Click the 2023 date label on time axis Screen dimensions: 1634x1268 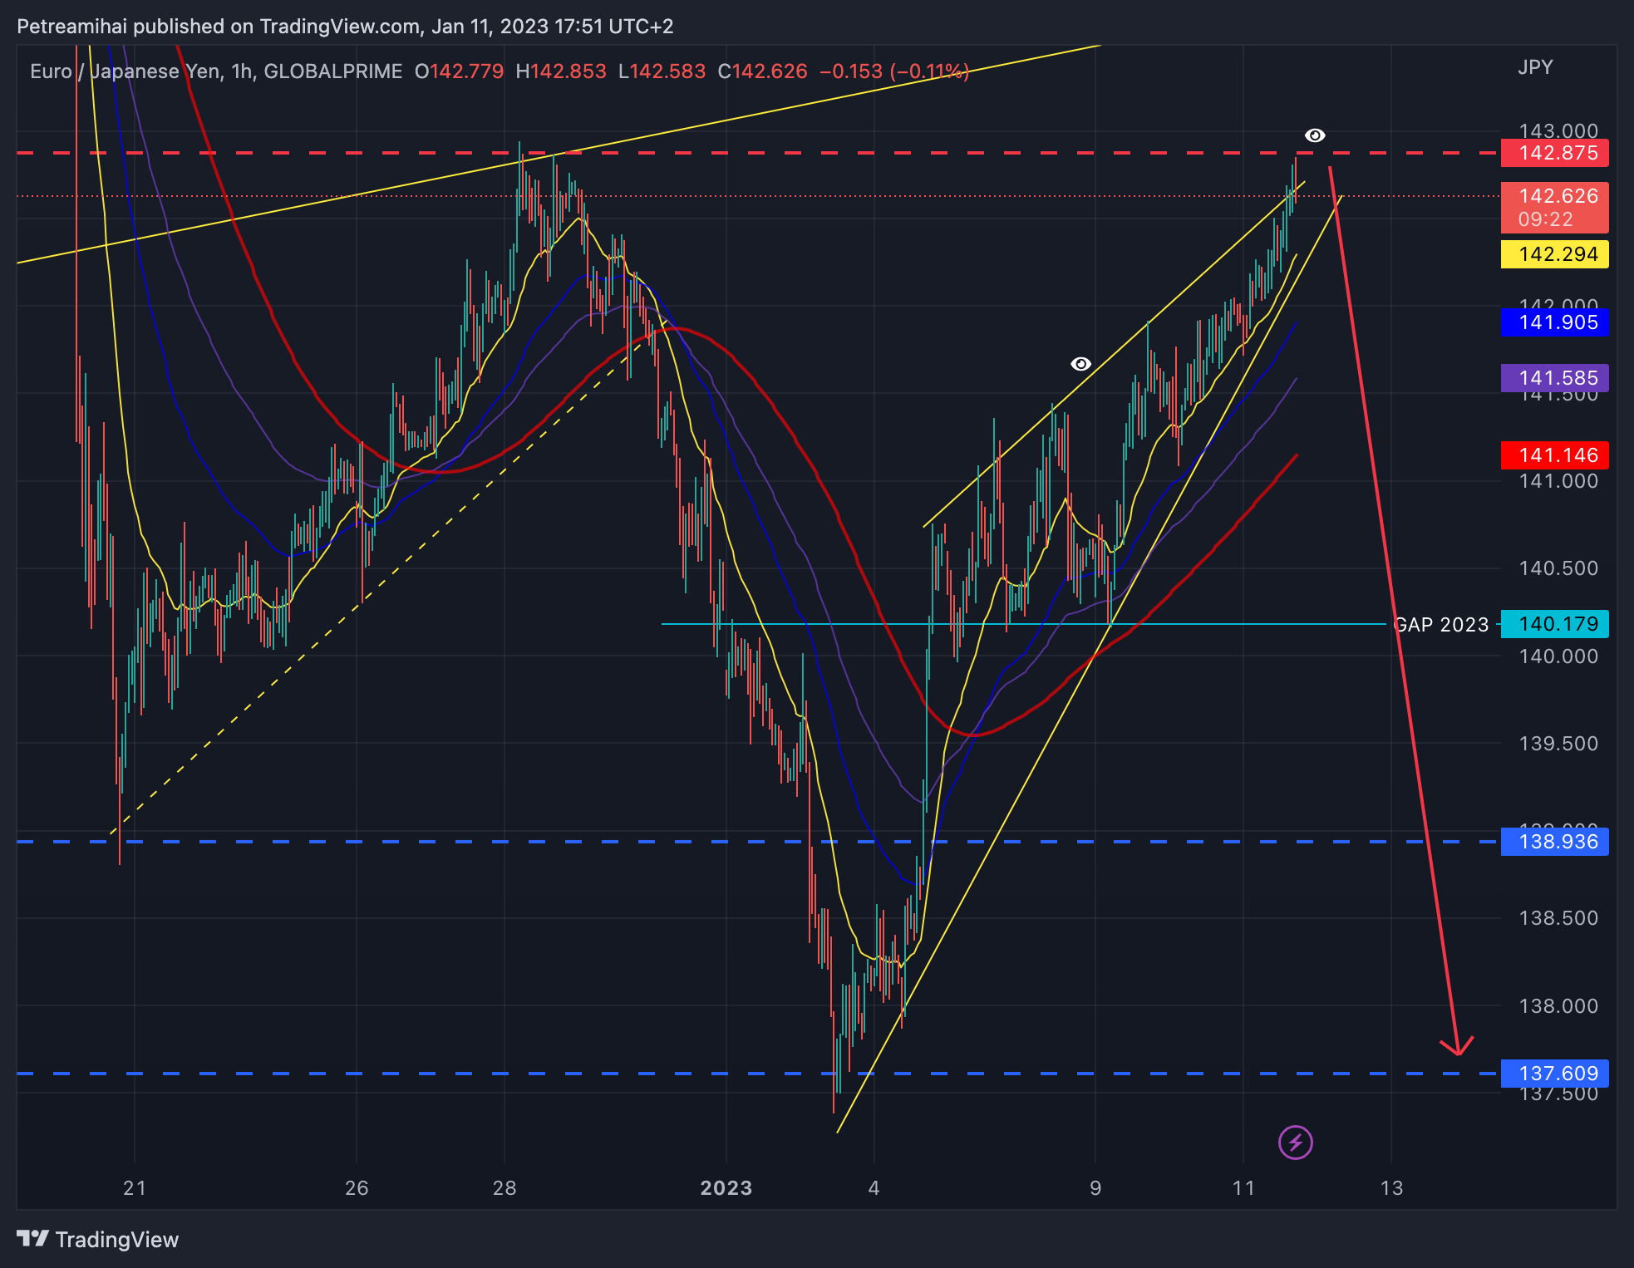[726, 1188]
